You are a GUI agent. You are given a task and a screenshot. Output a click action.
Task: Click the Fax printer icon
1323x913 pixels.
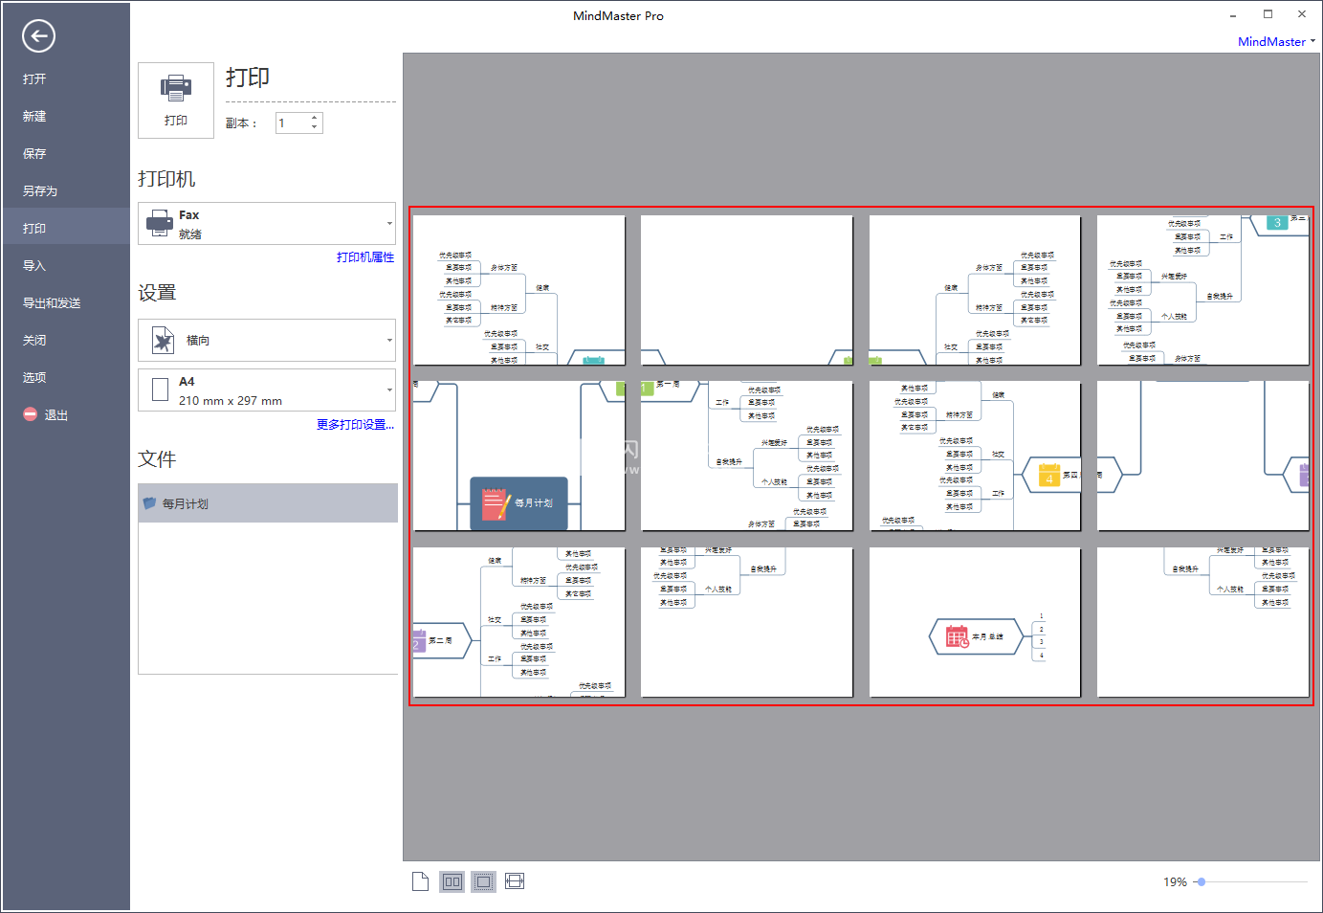160,224
